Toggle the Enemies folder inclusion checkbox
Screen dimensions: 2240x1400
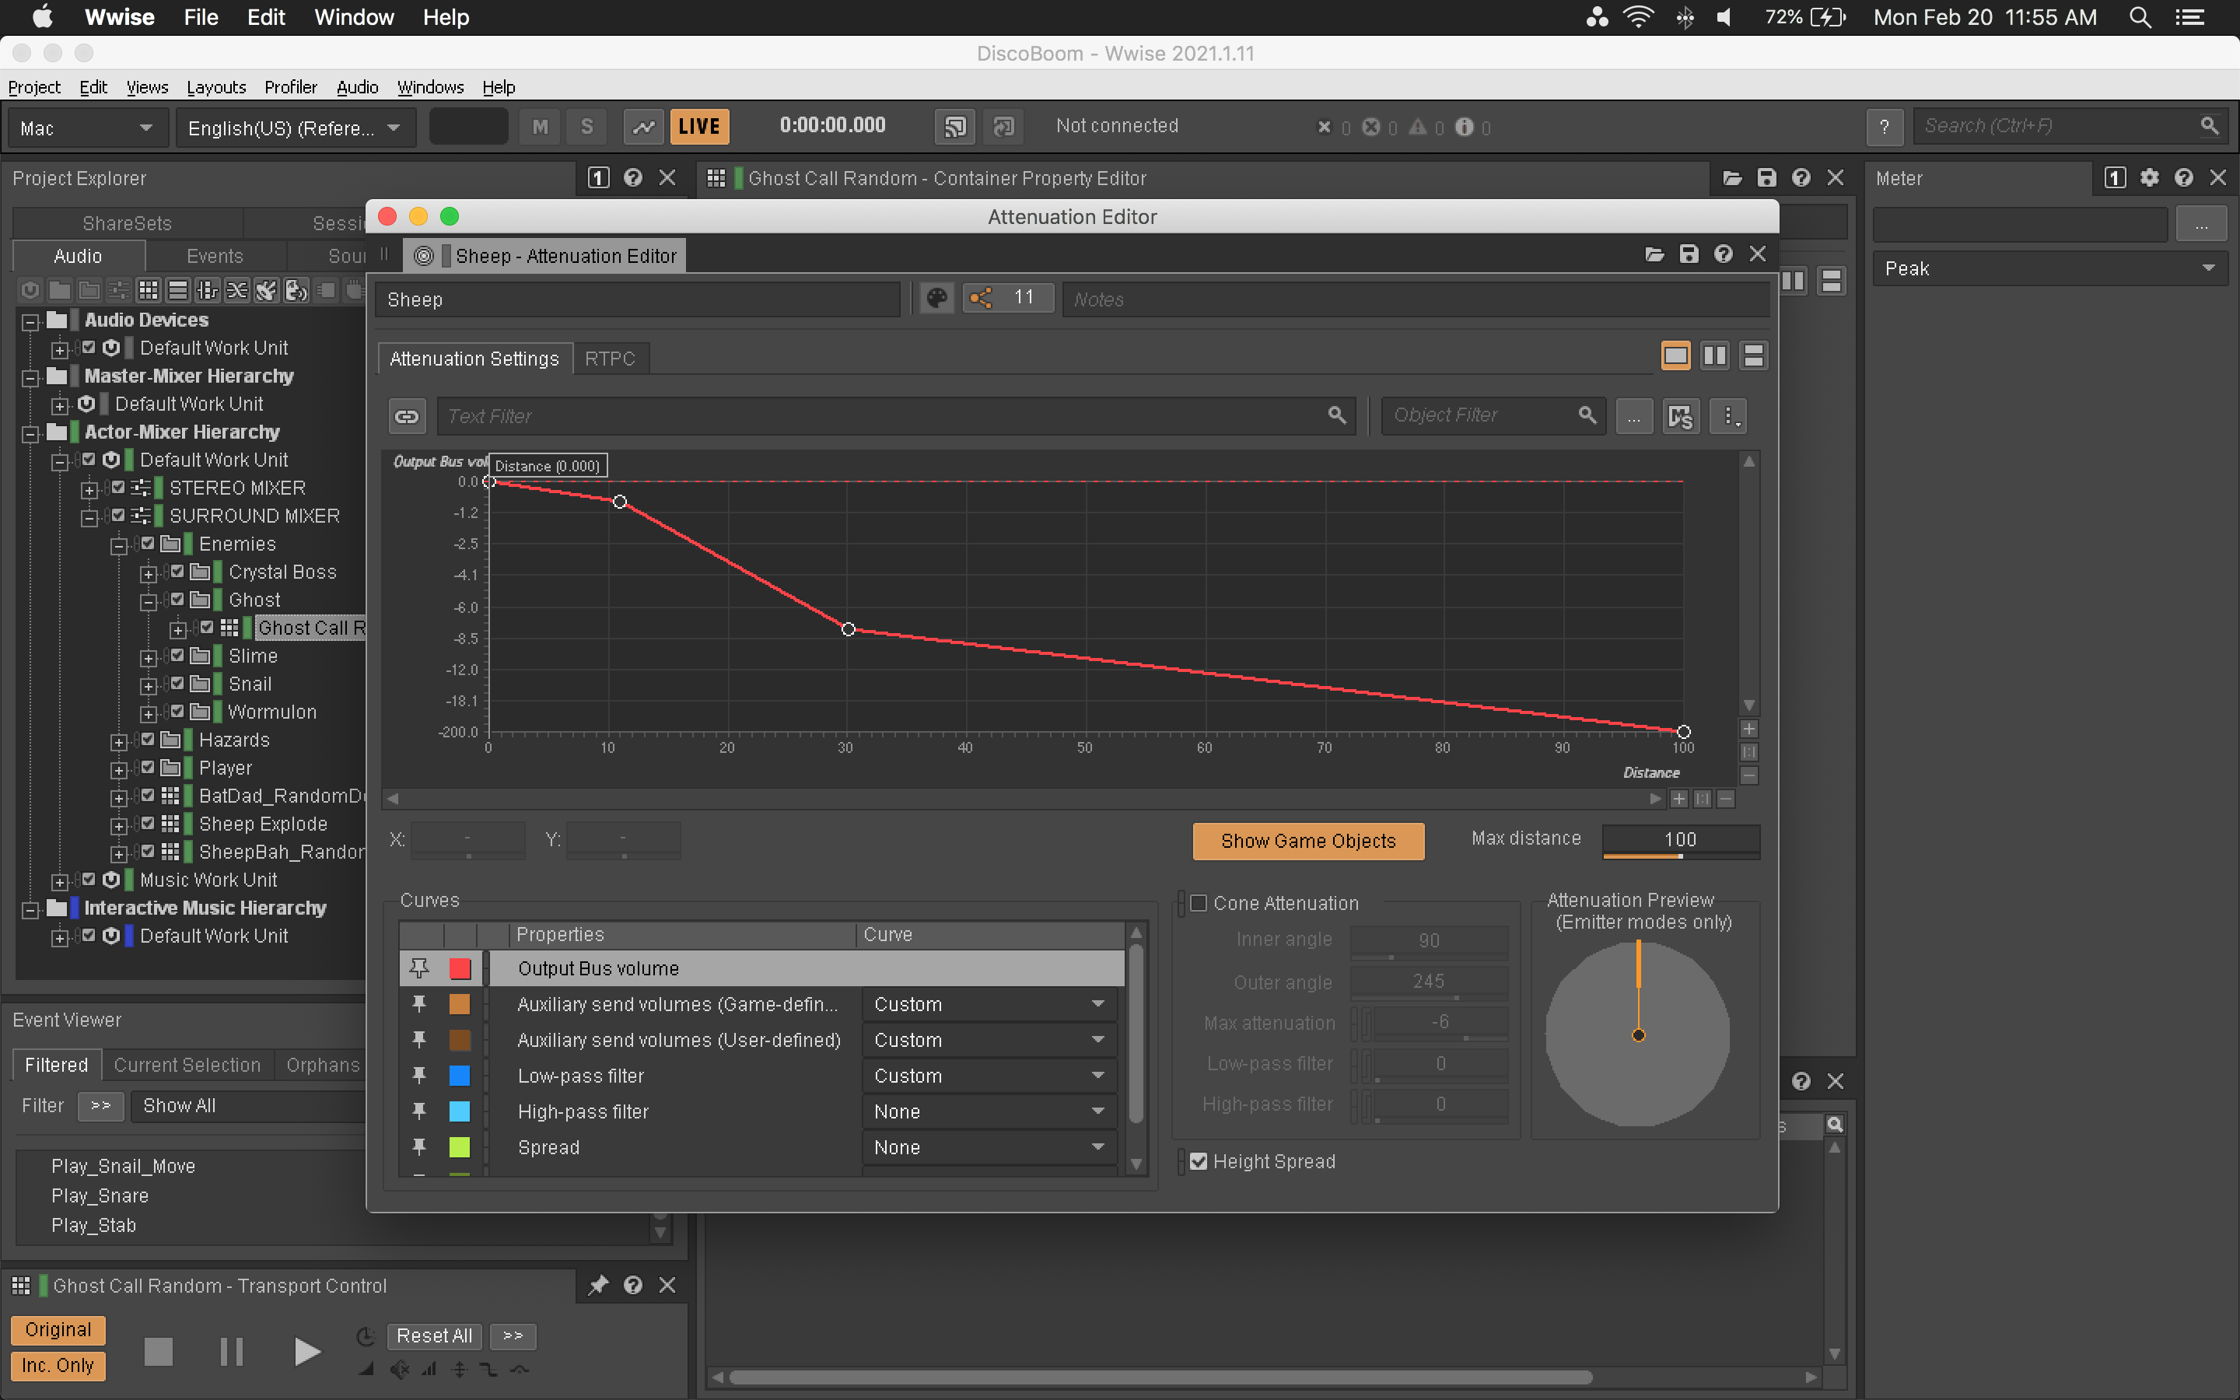point(148,544)
